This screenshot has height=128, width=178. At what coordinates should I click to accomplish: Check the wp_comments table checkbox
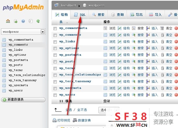[55, 35]
